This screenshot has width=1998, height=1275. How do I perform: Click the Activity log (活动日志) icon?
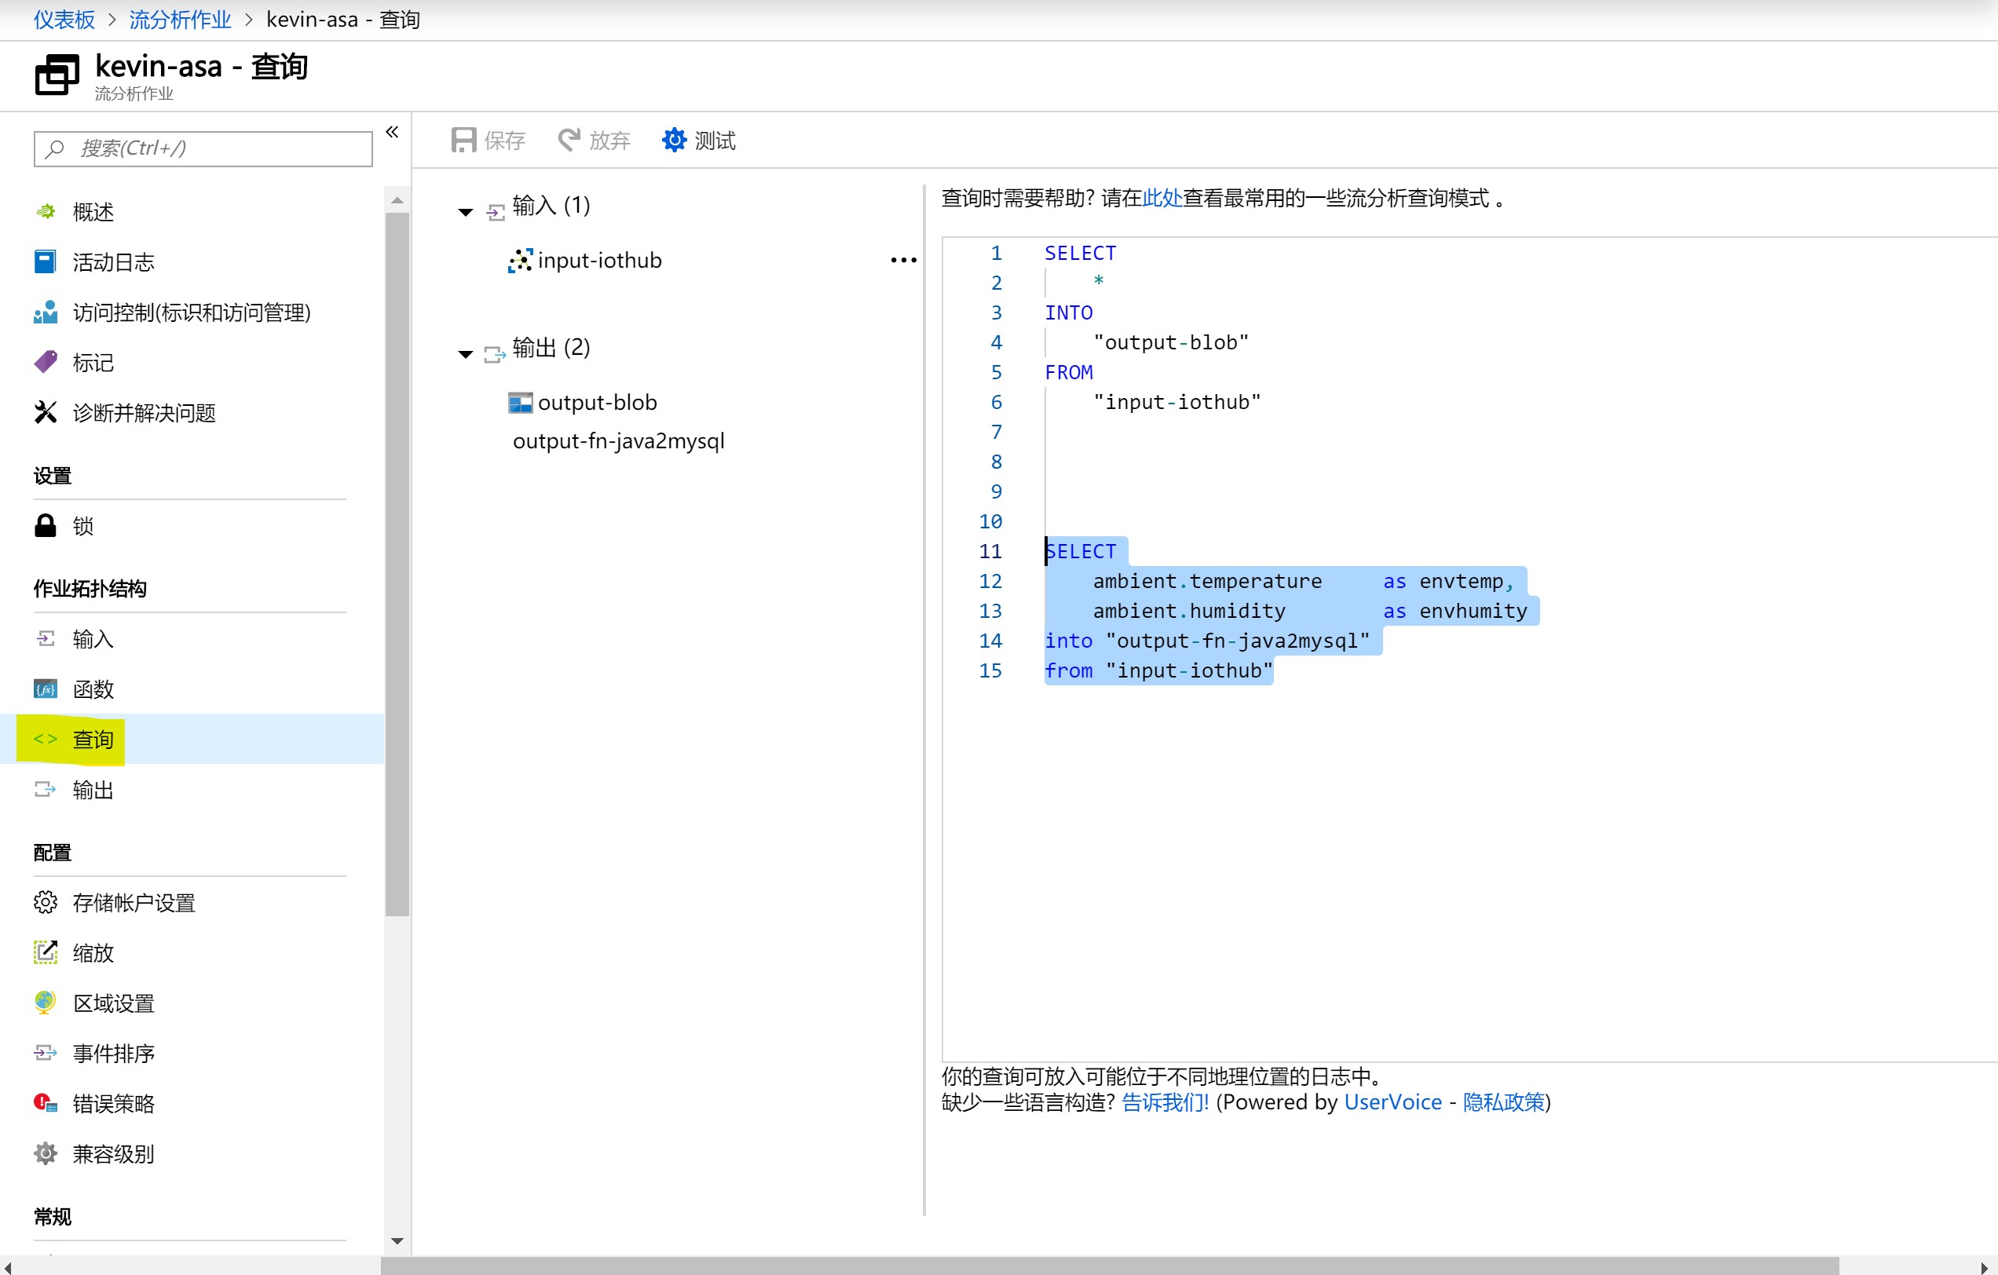coord(46,262)
